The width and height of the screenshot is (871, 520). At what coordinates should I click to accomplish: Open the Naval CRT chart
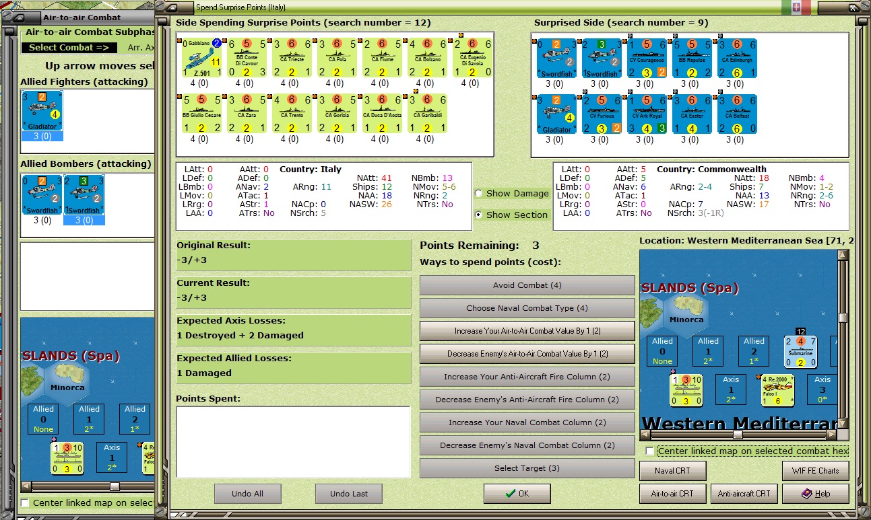(673, 471)
